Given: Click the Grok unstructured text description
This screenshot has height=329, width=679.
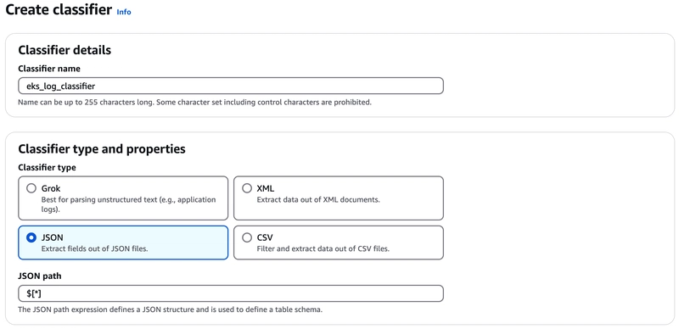Looking at the screenshot, I should tap(128, 204).
